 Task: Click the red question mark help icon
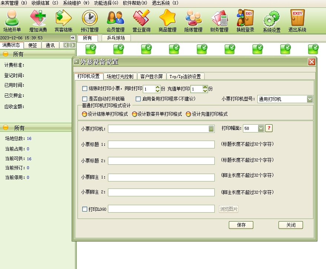269,128
